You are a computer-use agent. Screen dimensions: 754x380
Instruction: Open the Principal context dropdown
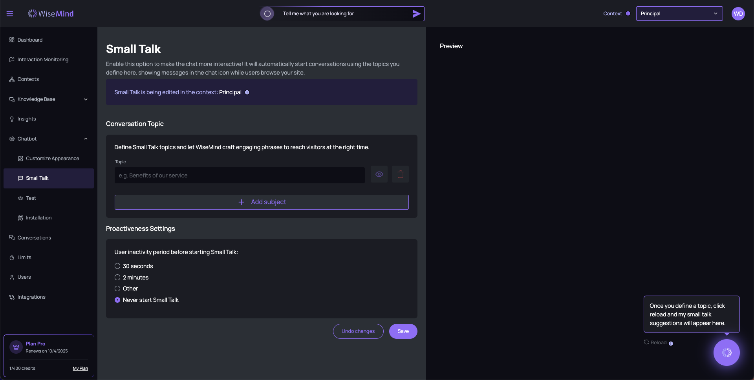(679, 14)
